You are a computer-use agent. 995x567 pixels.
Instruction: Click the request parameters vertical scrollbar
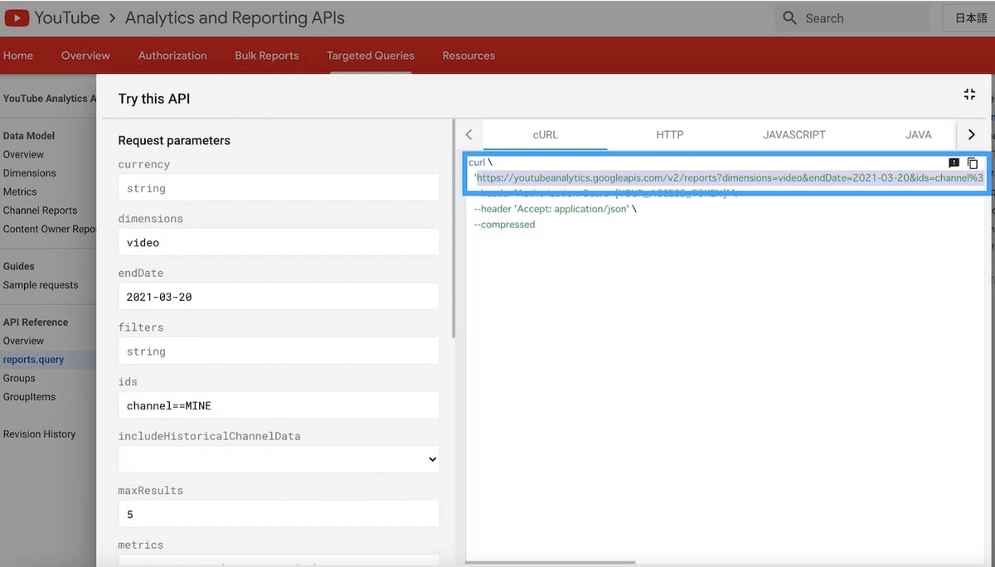(x=454, y=228)
